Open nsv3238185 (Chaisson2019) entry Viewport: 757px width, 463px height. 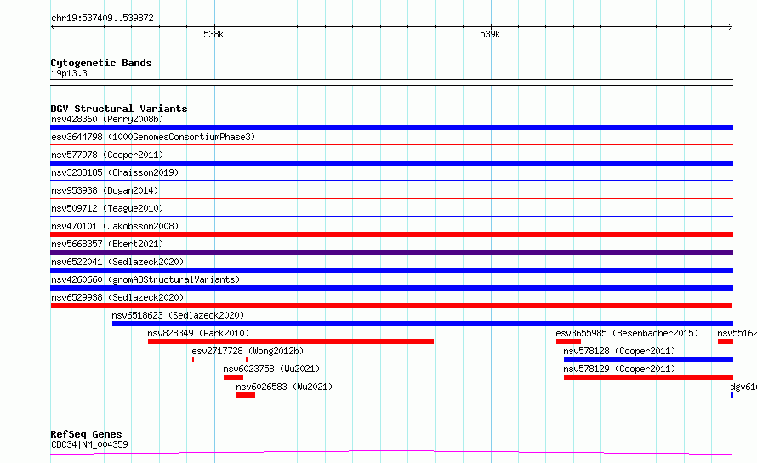point(115,172)
